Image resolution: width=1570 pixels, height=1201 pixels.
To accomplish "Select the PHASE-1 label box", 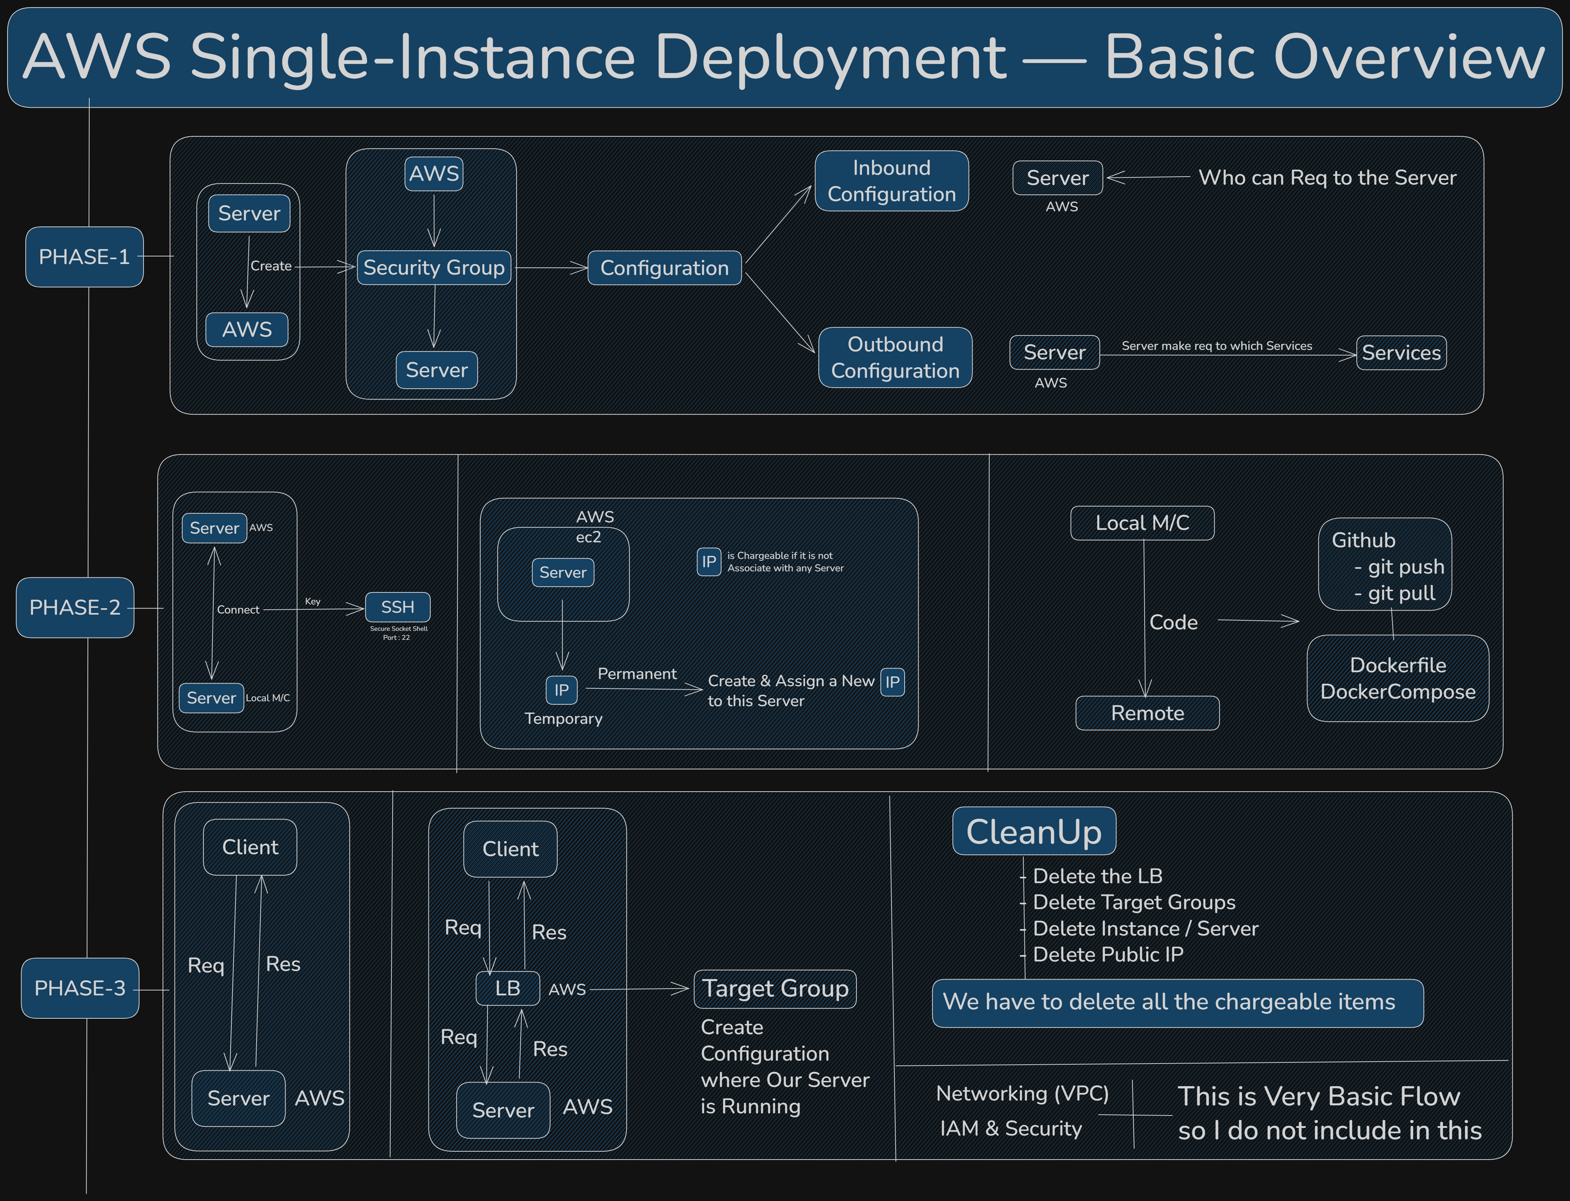I will click(x=84, y=257).
